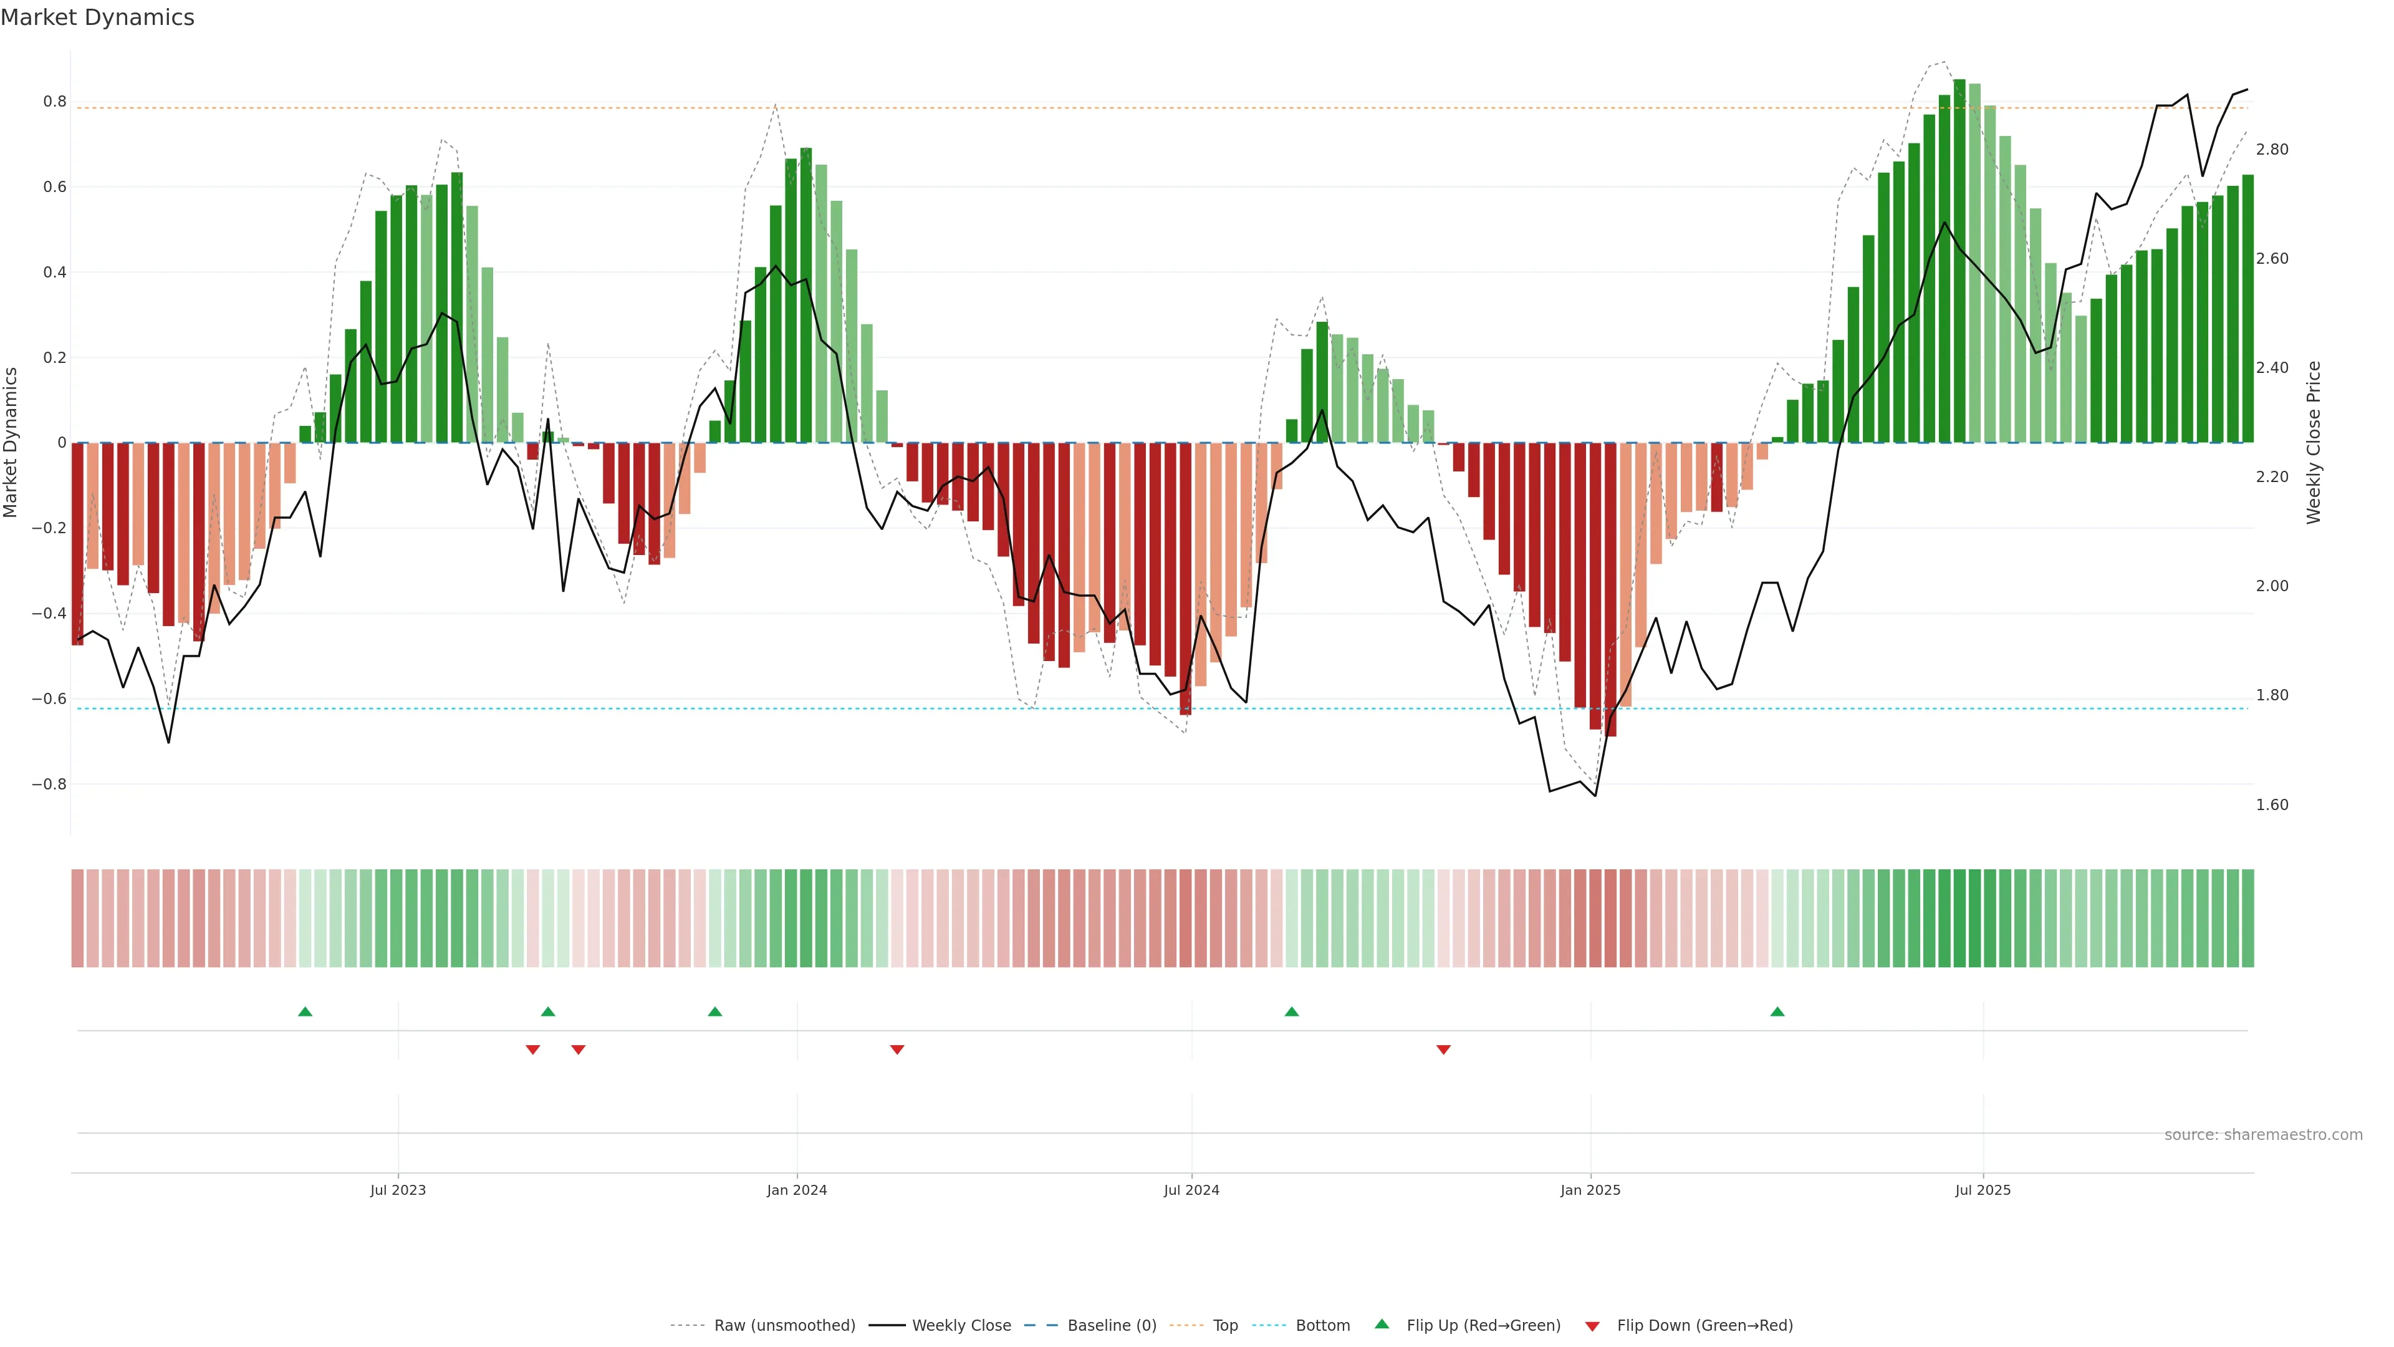Click the Flip Up green triangle legend icon
Image resolution: width=2394 pixels, height=1347 pixels.
[x=1382, y=1324]
